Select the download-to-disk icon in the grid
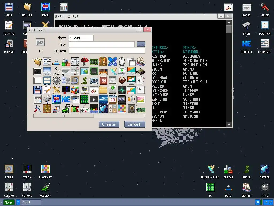Image resolution: width=274 pixels, height=206 pixels. point(113,90)
